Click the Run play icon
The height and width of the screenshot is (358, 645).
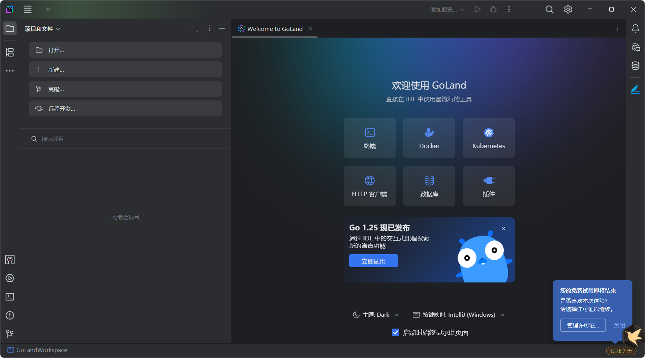point(477,9)
